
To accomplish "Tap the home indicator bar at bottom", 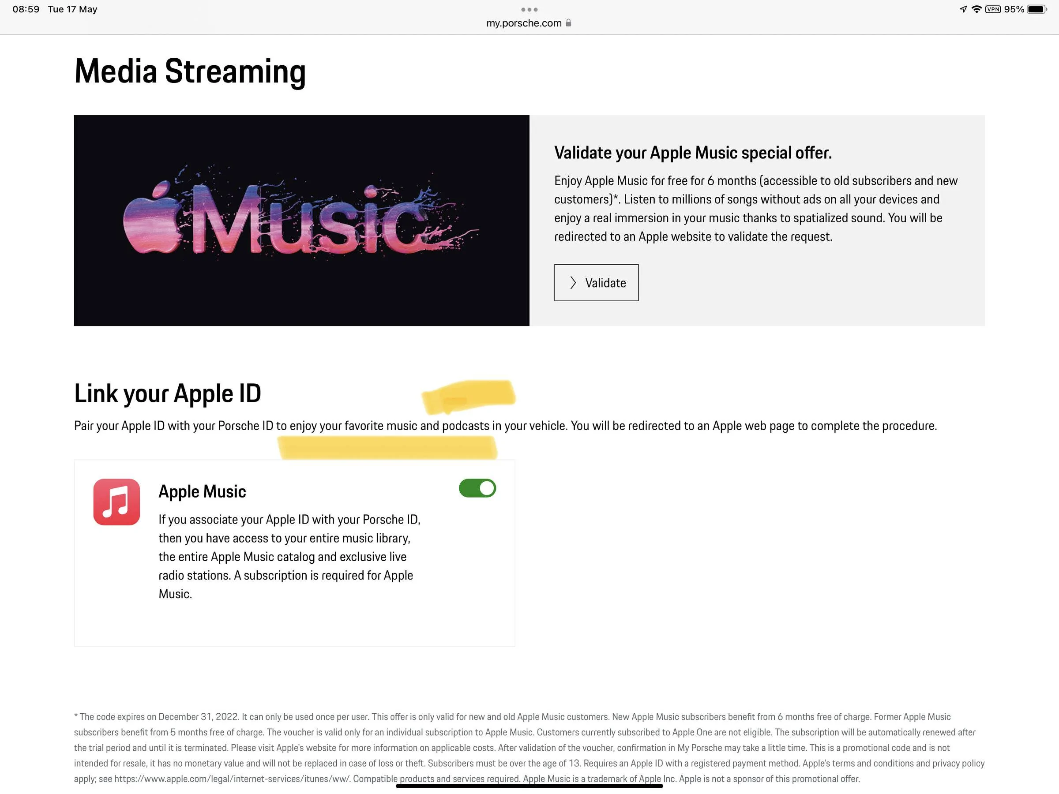I will (x=529, y=786).
